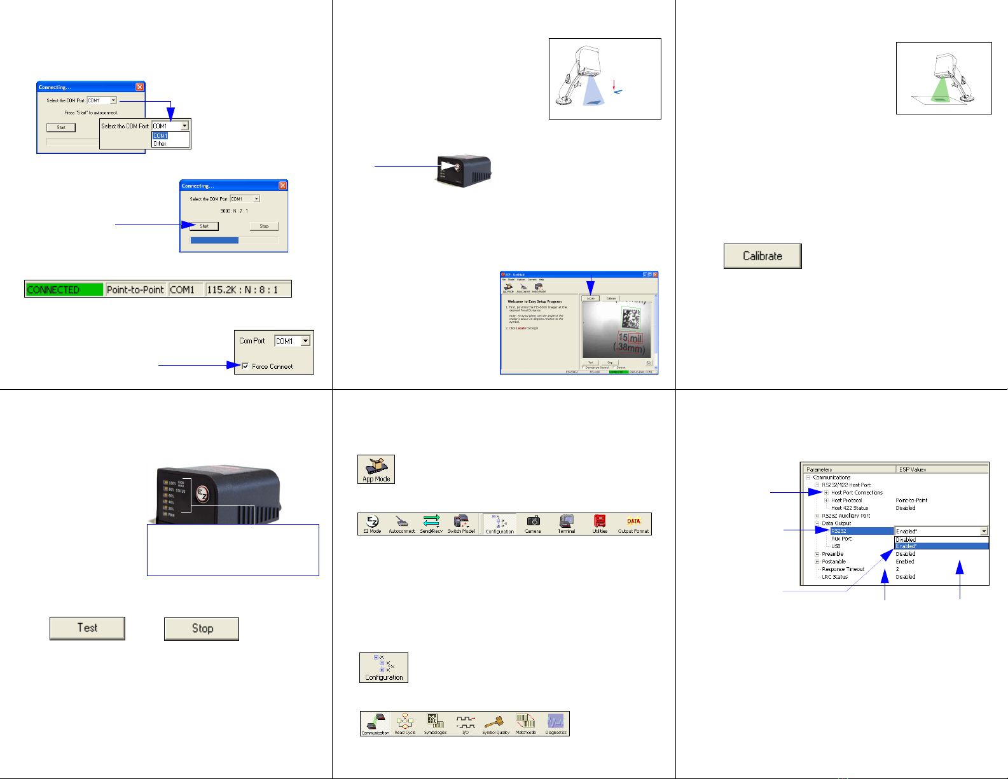Click the green CONNECTED status indicator
Viewport: 1008px width, 779px height.
point(64,289)
